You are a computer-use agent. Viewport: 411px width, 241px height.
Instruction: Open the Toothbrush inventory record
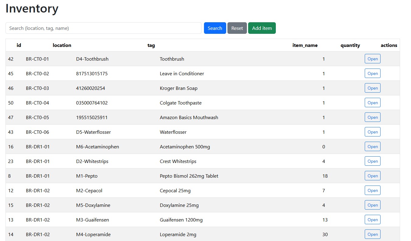coord(372,58)
